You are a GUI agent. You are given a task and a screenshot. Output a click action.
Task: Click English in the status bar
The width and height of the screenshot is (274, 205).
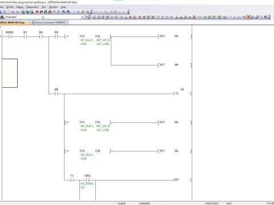122,203
